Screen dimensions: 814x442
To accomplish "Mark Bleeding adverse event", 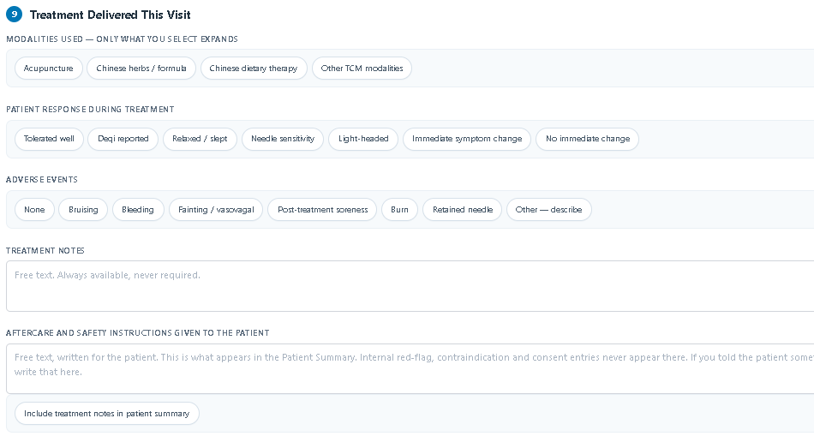I will coord(138,210).
